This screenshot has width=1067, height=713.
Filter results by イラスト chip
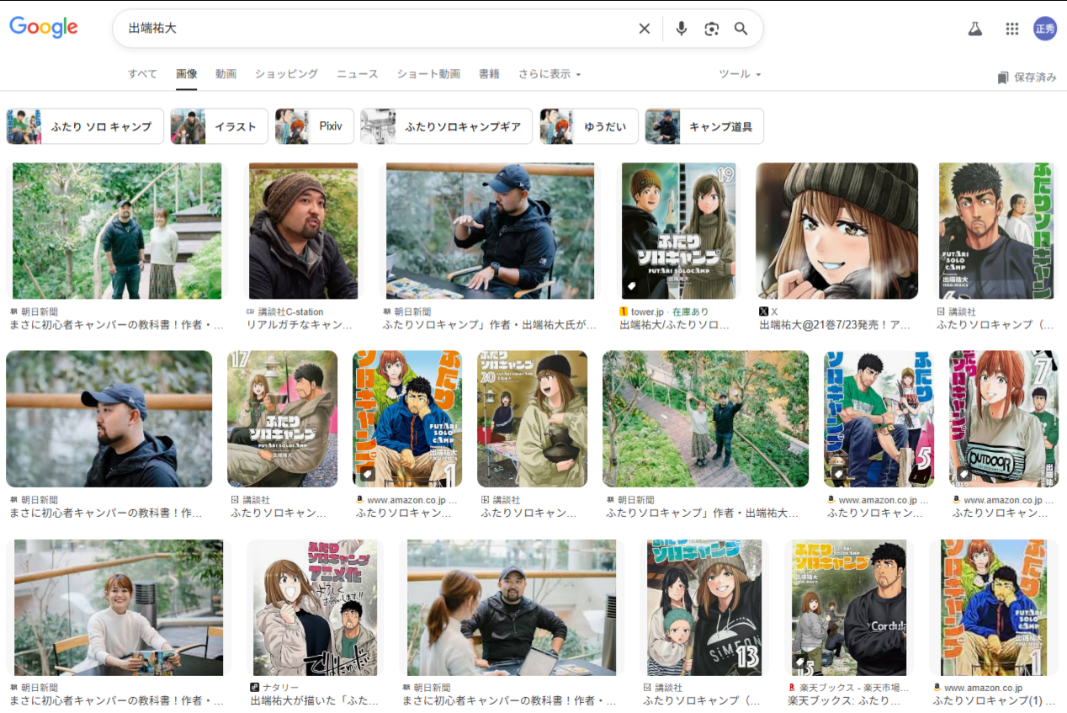point(220,126)
